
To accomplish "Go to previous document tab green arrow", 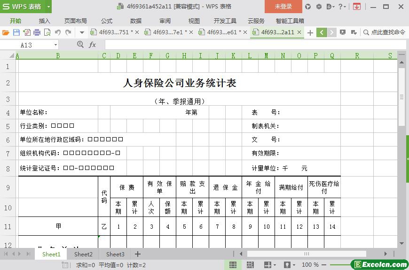I will 322,32.
